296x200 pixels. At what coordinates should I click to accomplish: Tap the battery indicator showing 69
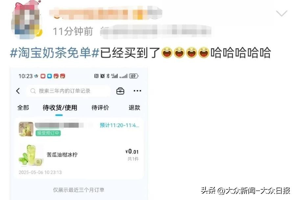(134, 76)
